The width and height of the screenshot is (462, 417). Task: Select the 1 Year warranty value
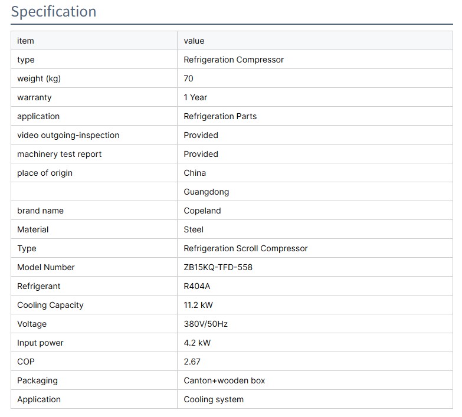pos(195,97)
